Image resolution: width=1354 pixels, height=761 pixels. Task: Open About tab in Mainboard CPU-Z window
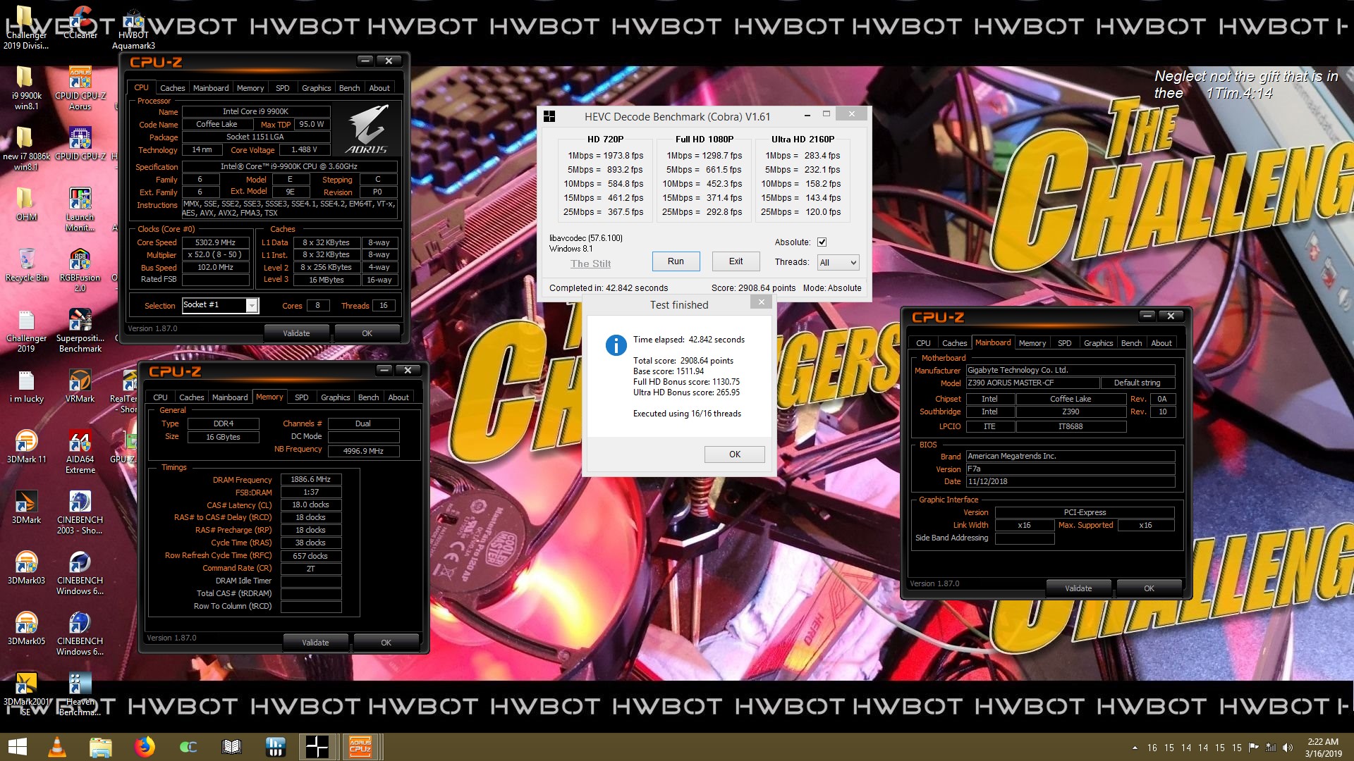[1161, 343]
